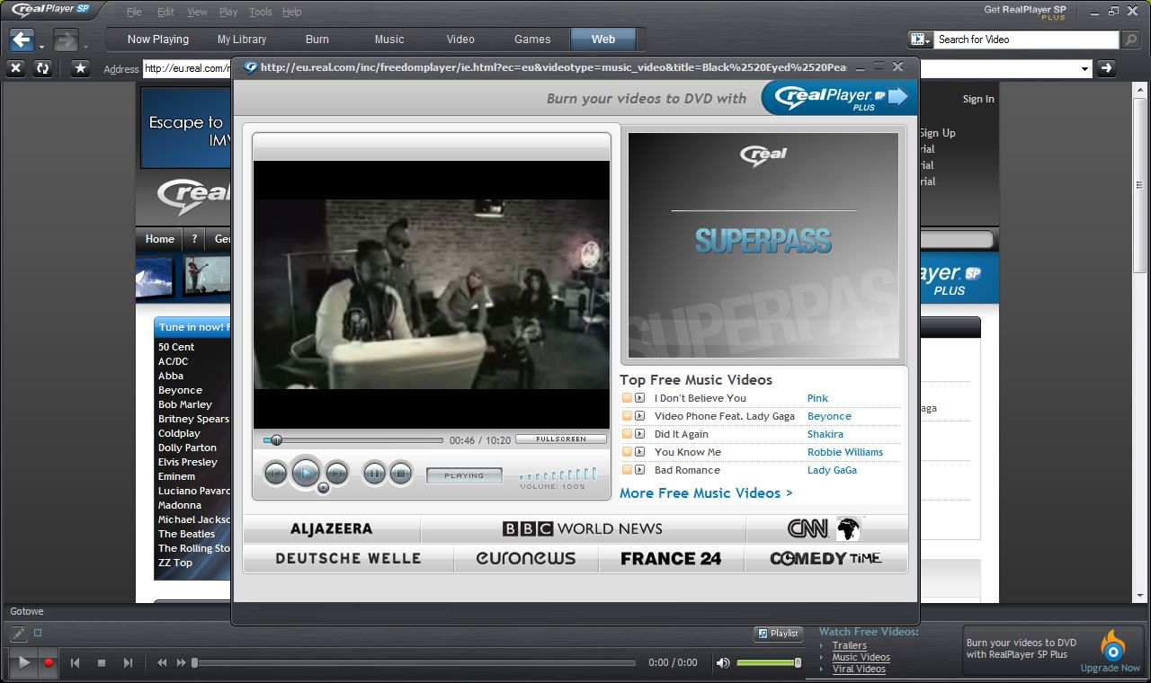1151x683 pixels.
Task: Click the red record button
Action: click(49, 663)
